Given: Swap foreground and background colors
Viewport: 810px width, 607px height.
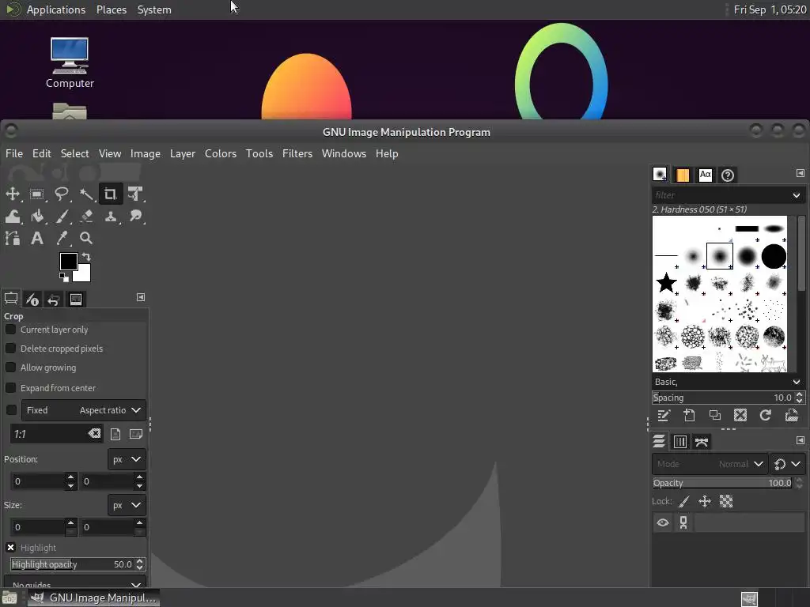Looking at the screenshot, I should (86, 257).
